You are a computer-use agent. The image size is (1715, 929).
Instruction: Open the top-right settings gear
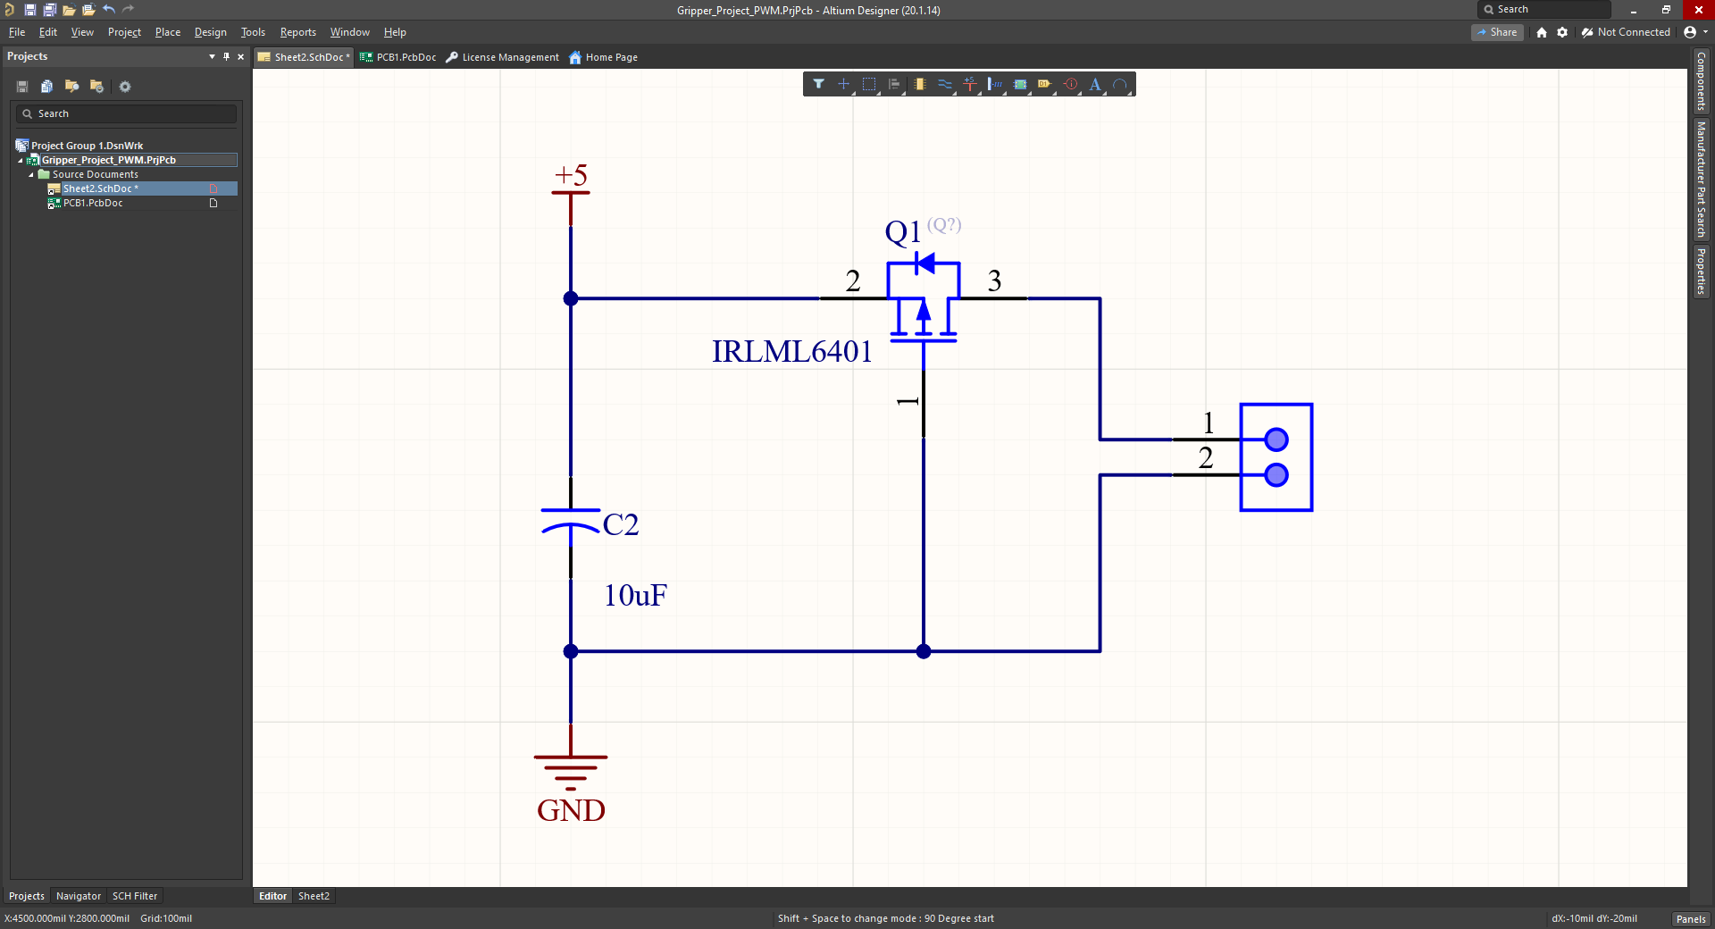(1562, 32)
